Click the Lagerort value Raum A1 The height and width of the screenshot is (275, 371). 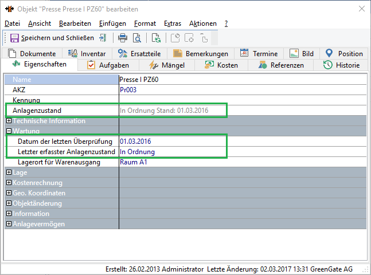134,162
